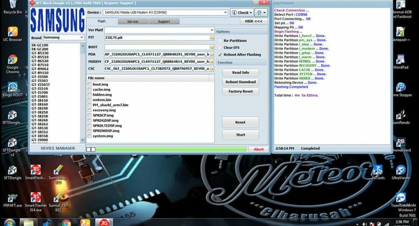Browse for a PDA file via folder icon
Viewport: 419px width, 226px height.
tap(212, 54)
